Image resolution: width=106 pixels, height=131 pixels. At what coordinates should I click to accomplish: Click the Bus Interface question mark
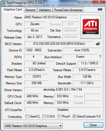[x=100, y=57]
